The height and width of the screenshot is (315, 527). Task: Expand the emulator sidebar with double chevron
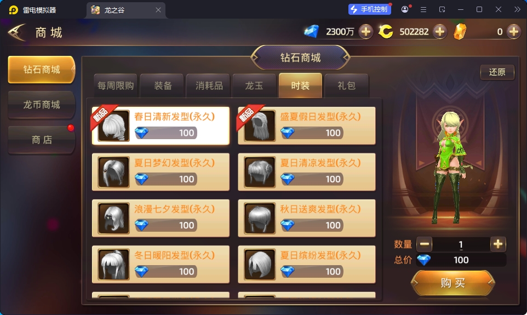coord(517,9)
